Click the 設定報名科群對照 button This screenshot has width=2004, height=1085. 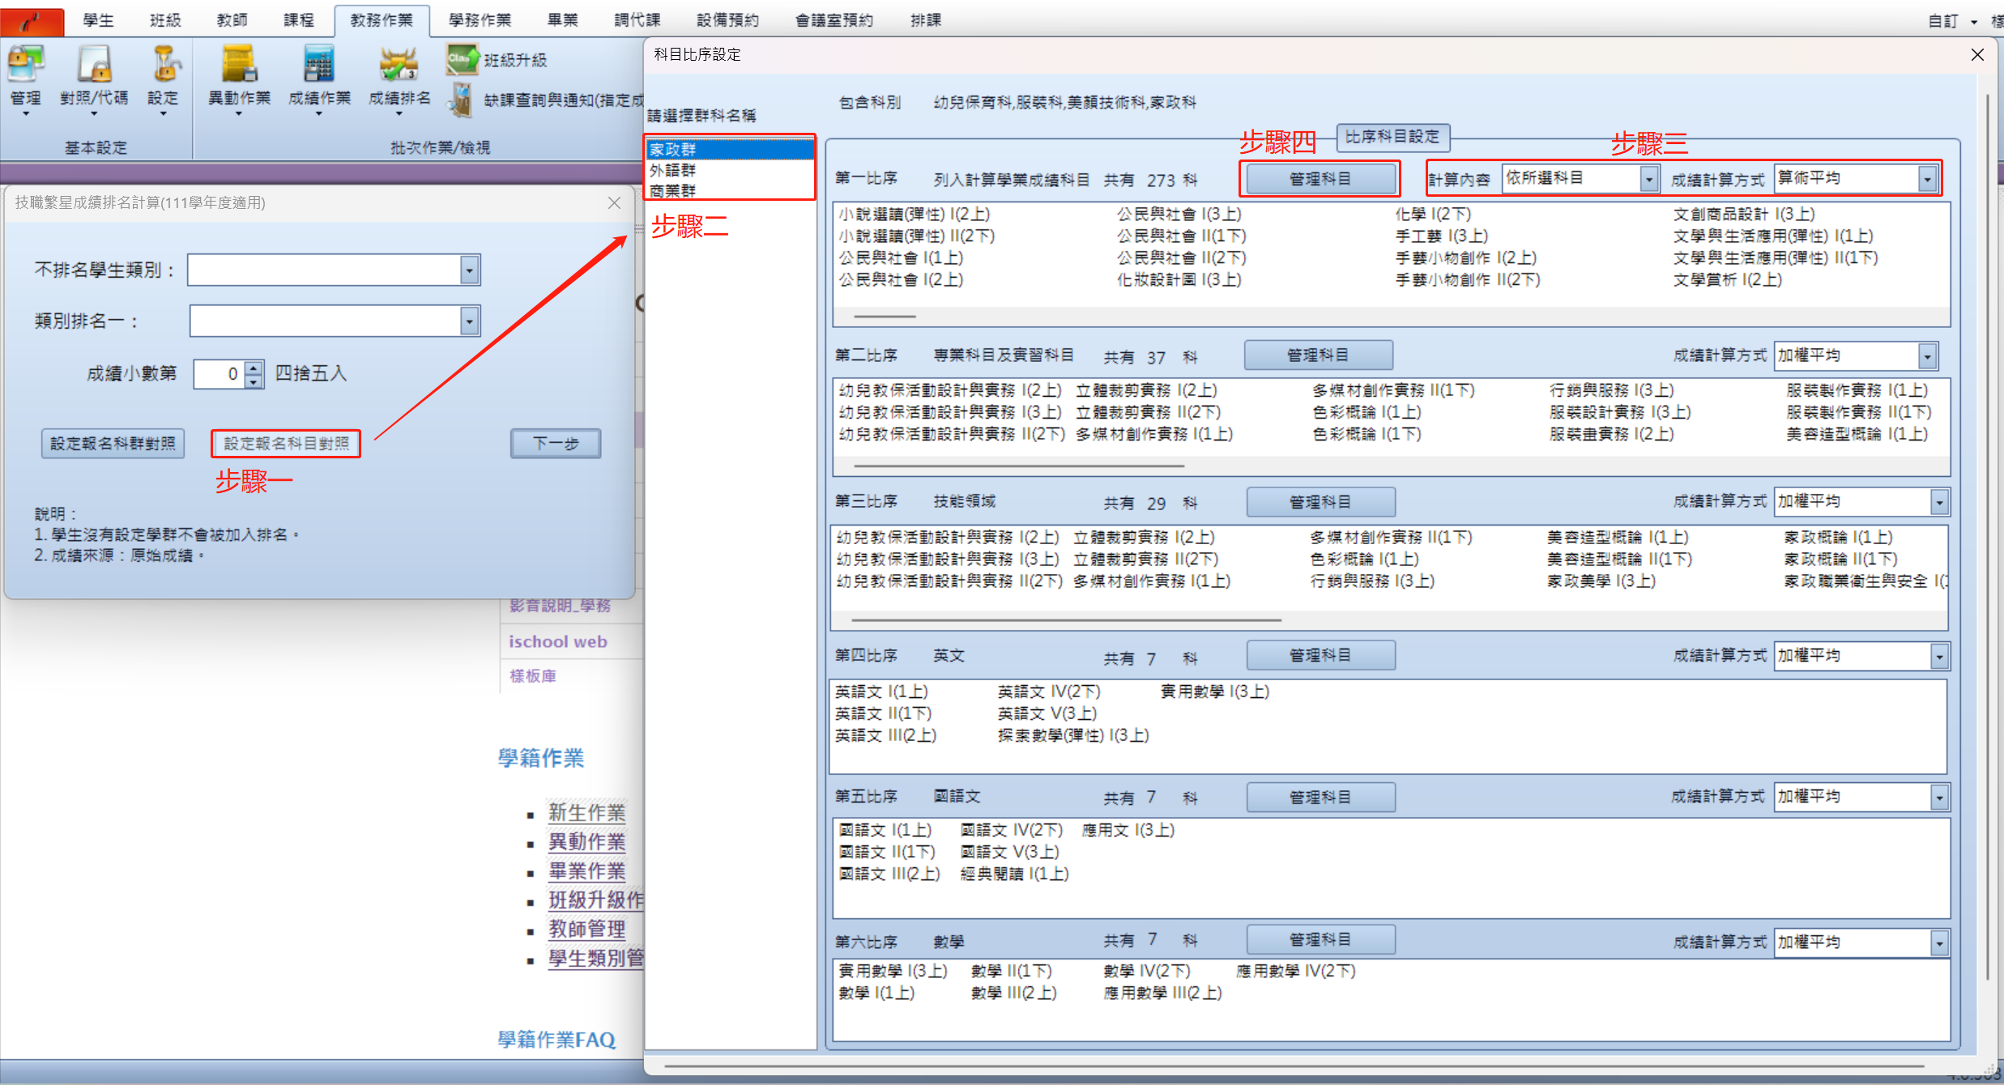pos(113,443)
